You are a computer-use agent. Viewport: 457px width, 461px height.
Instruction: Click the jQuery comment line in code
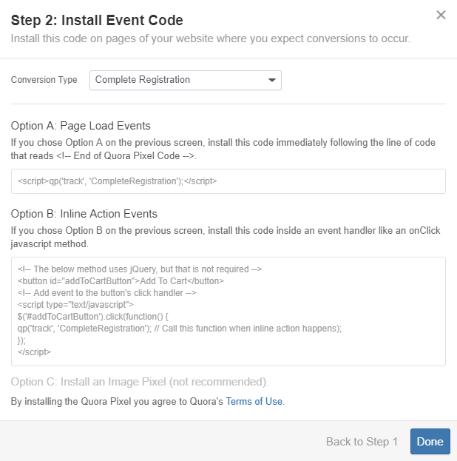pyautogui.click(x=140, y=269)
